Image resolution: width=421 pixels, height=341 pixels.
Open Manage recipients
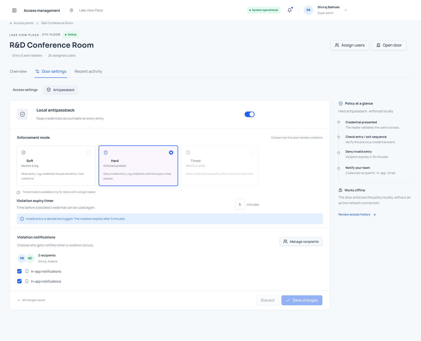(x=301, y=242)
